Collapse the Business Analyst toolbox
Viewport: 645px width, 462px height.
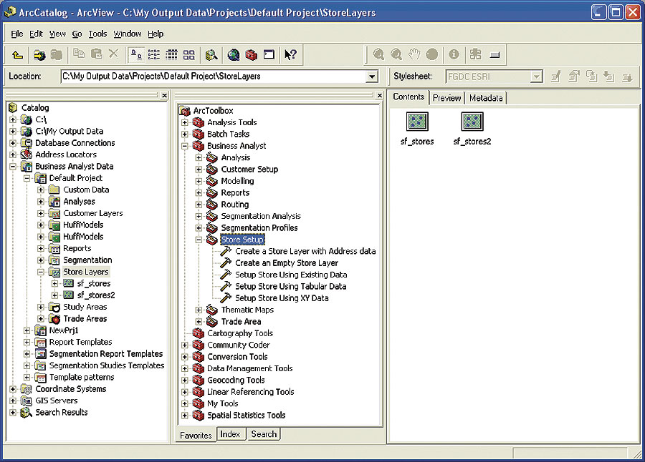185,146
